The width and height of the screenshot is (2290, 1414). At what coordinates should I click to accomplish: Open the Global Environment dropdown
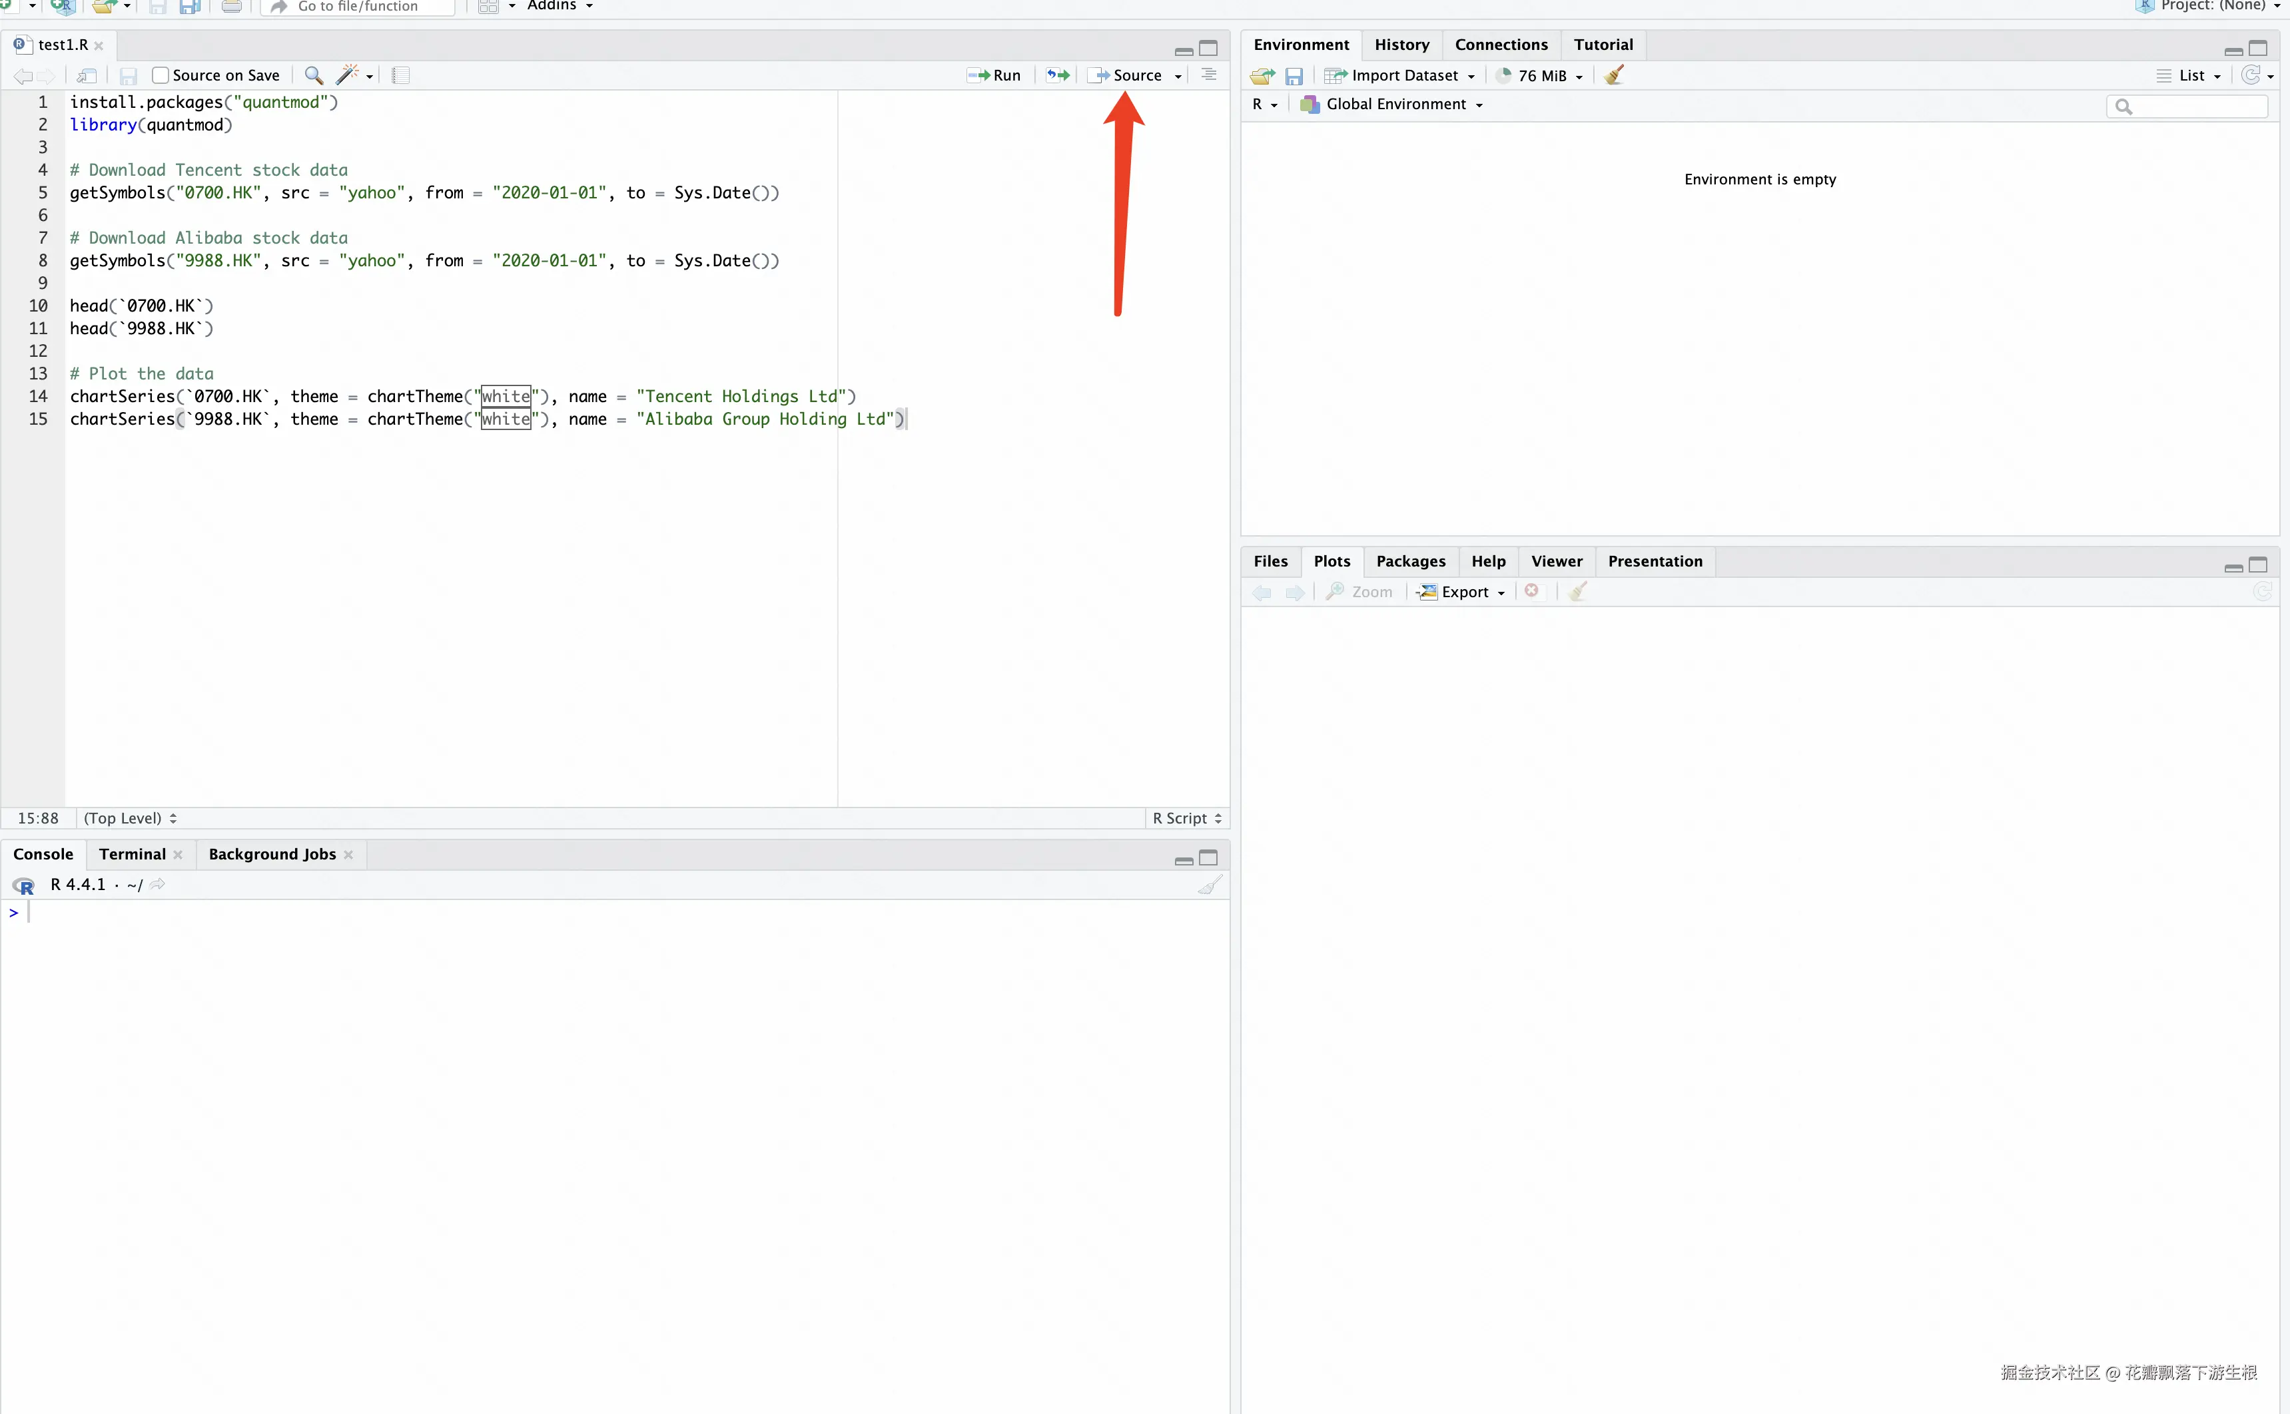click(x=1394, y=104)
